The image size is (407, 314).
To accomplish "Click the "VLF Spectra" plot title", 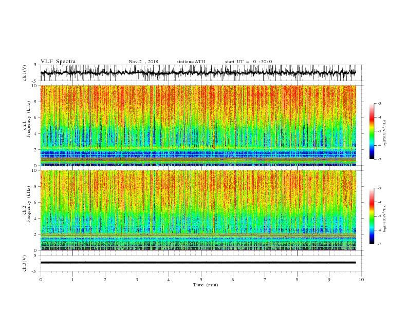I will (x=58, y=62).
